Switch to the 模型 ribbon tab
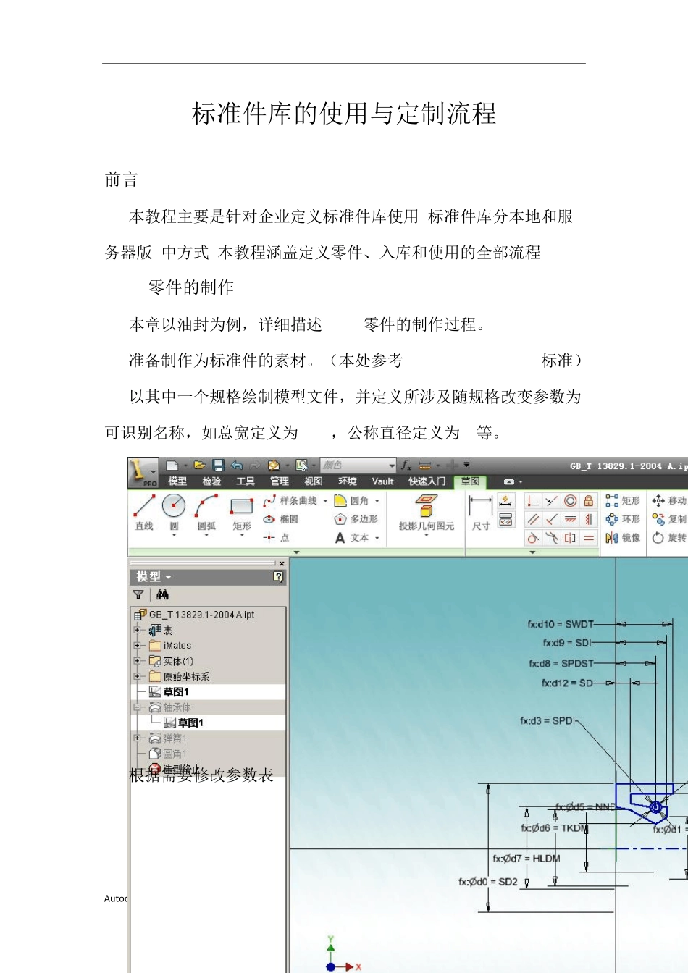This screenshot has height=973, width=688. (x=177, y=481)
